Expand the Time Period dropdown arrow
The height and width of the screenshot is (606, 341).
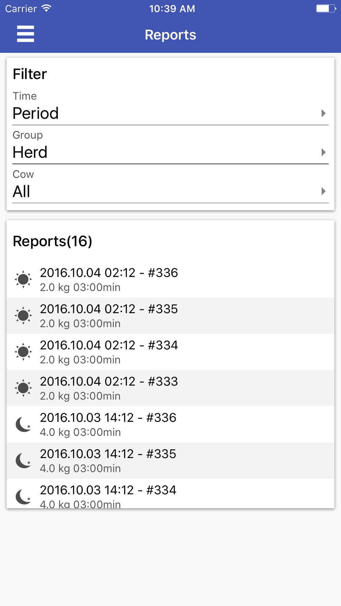[323, 113]
